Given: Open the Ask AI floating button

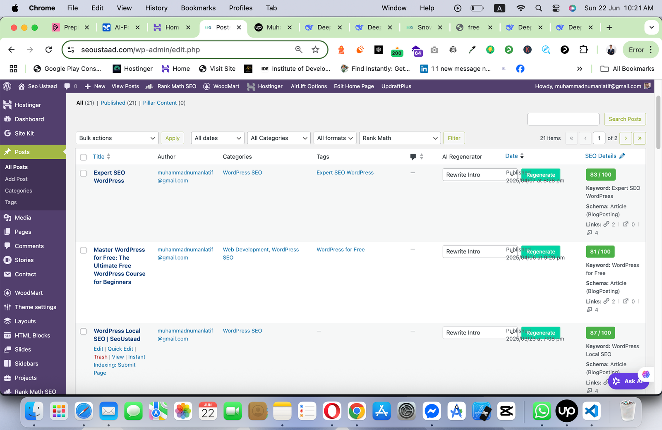Looking at the screenshot, I should coord(628,381).
